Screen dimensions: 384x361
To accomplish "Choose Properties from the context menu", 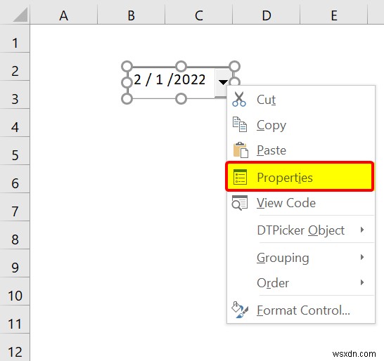I will pyautogui.click(x=300, y=176).
